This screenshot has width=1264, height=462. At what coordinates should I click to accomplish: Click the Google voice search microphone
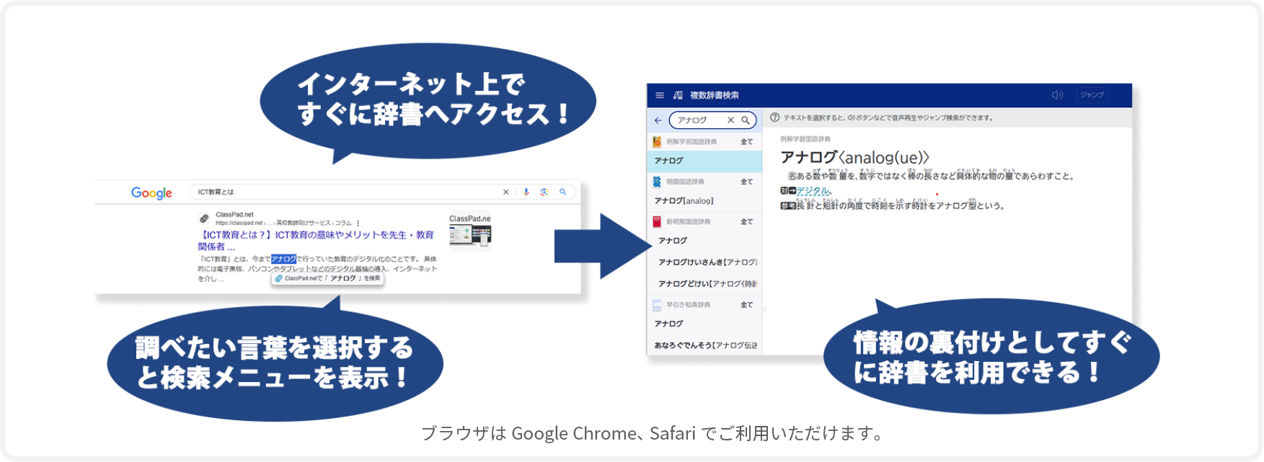click(x=526, y=192)
